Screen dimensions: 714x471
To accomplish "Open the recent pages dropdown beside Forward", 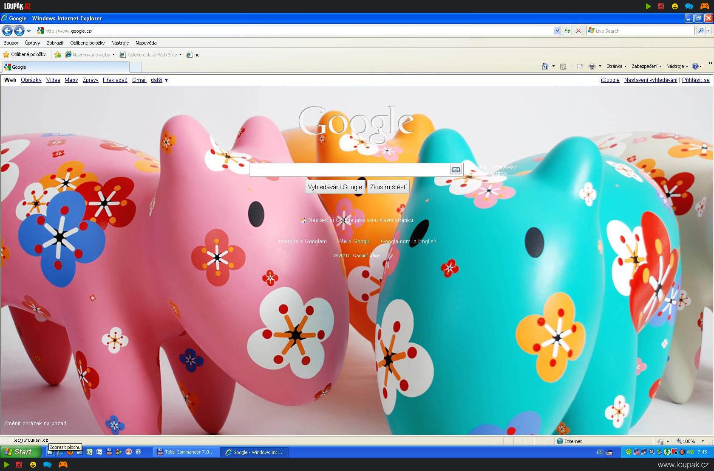I will (28, 31).
